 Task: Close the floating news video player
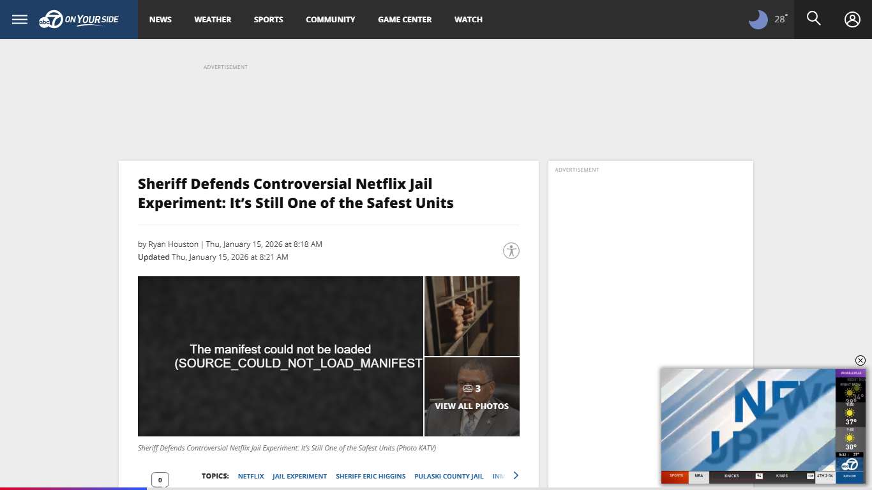point(860,360)
